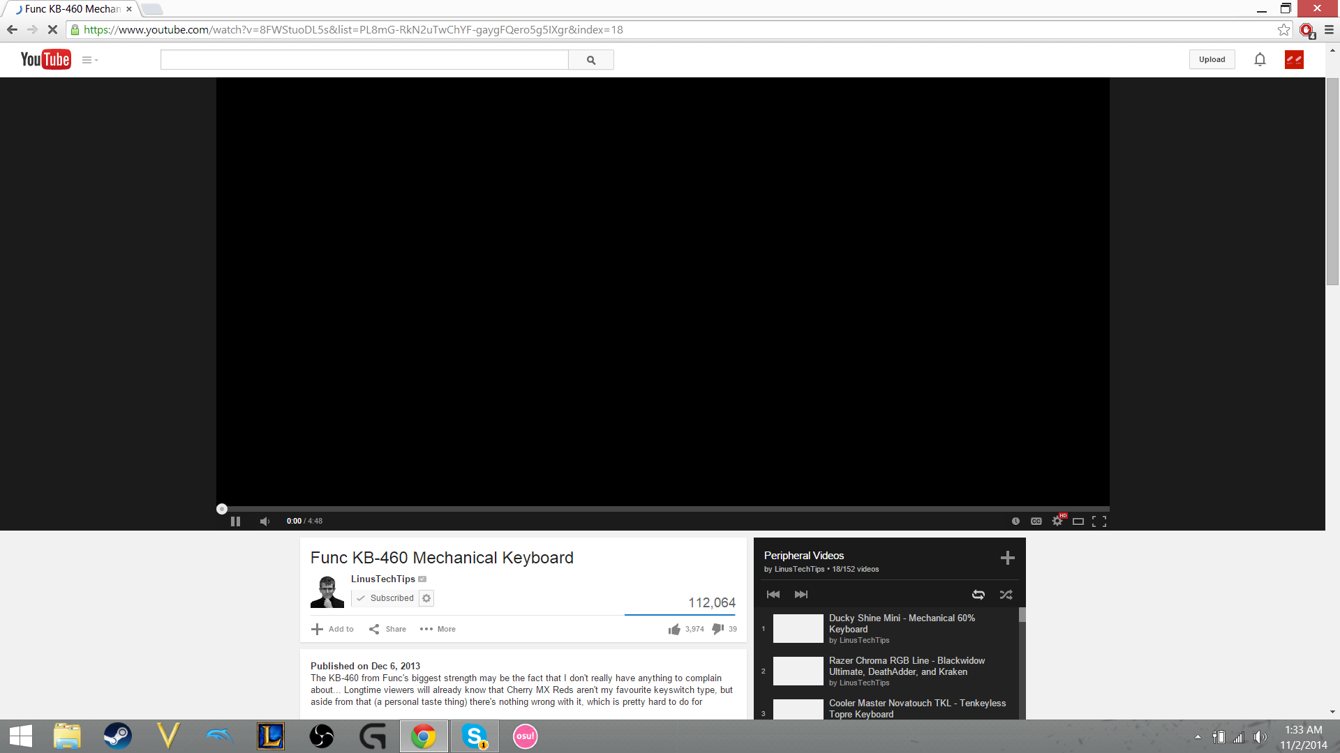Click the video progress bar scrubber

(222, 509)
